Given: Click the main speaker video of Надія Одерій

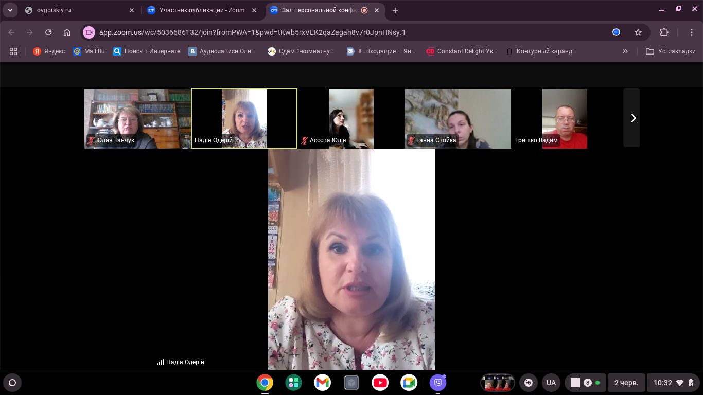Looking at the screenshot, I should (351, 260).
